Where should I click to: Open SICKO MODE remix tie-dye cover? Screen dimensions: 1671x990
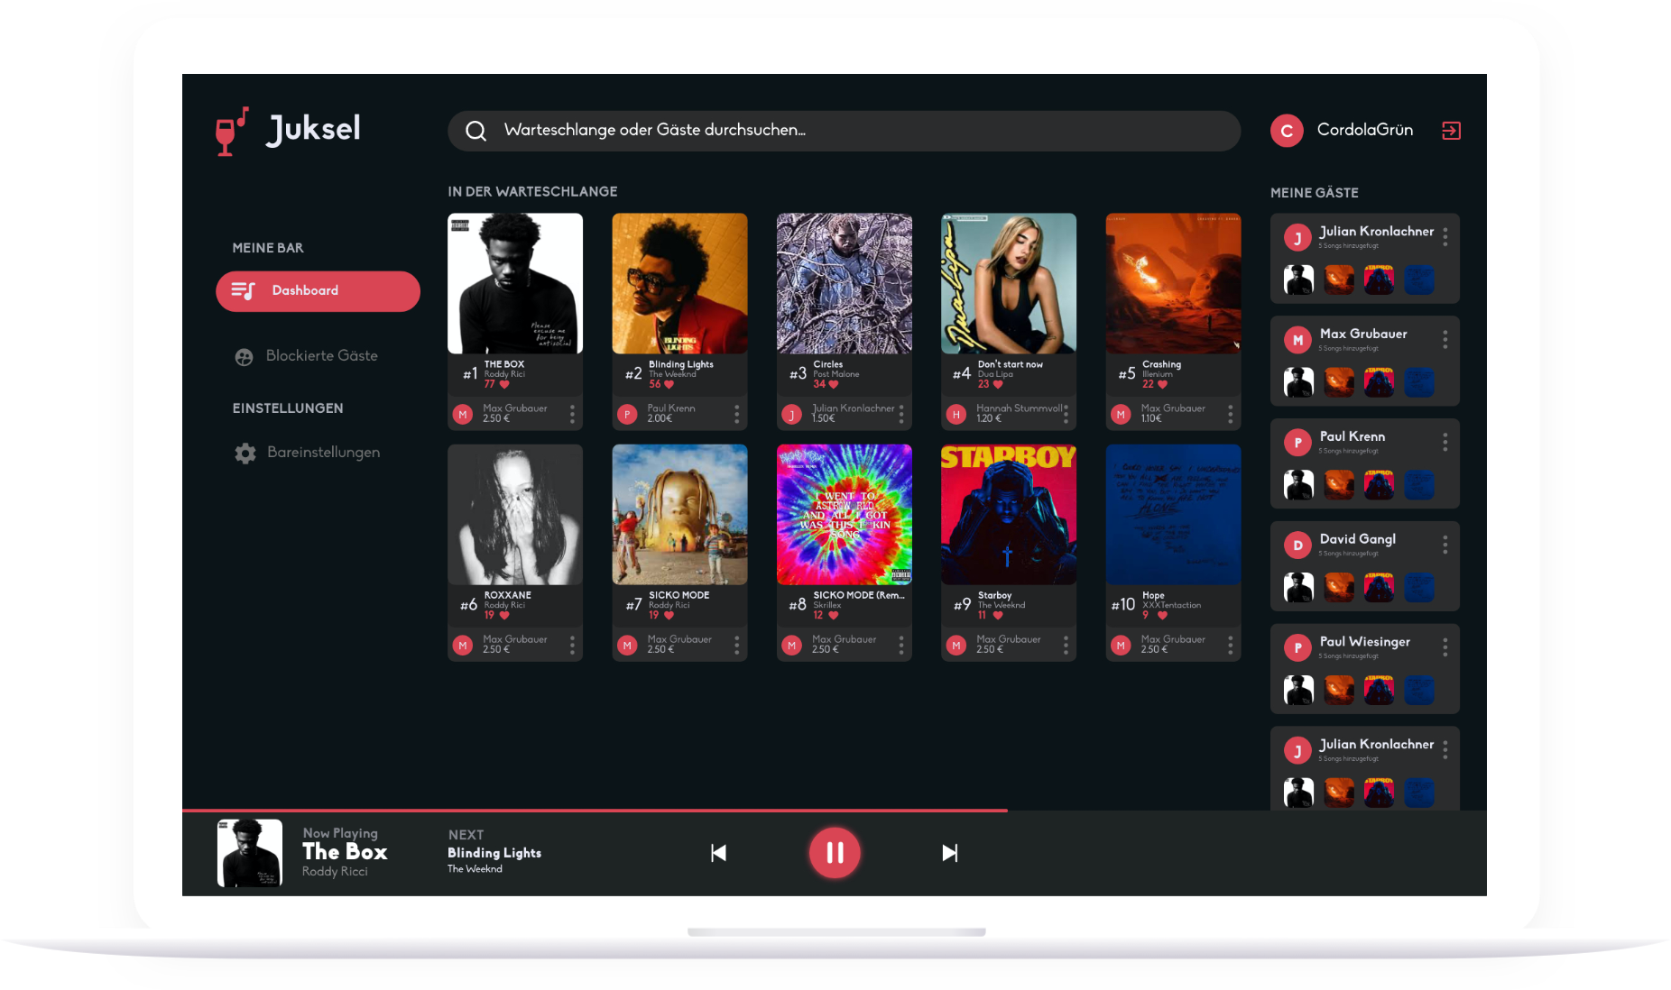pos(844,514)
